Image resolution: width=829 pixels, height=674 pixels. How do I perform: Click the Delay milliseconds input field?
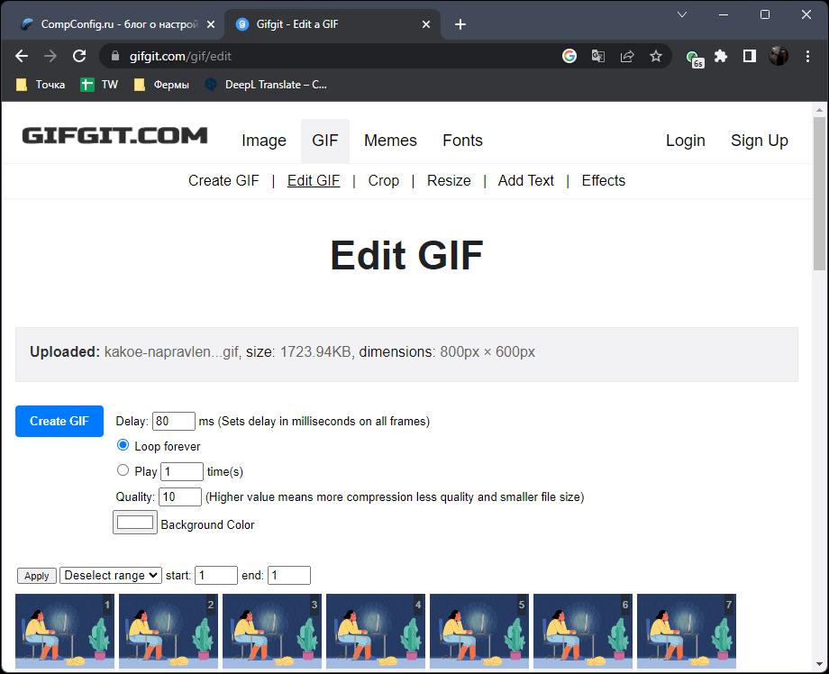tap(174, 421)
